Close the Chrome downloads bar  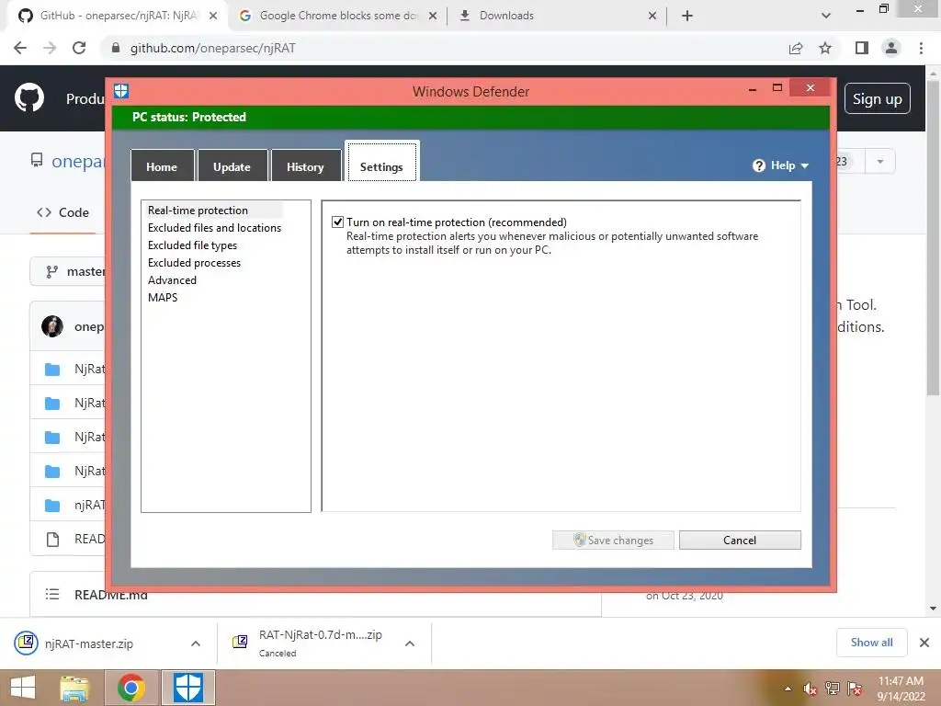(x=924, y=643)
